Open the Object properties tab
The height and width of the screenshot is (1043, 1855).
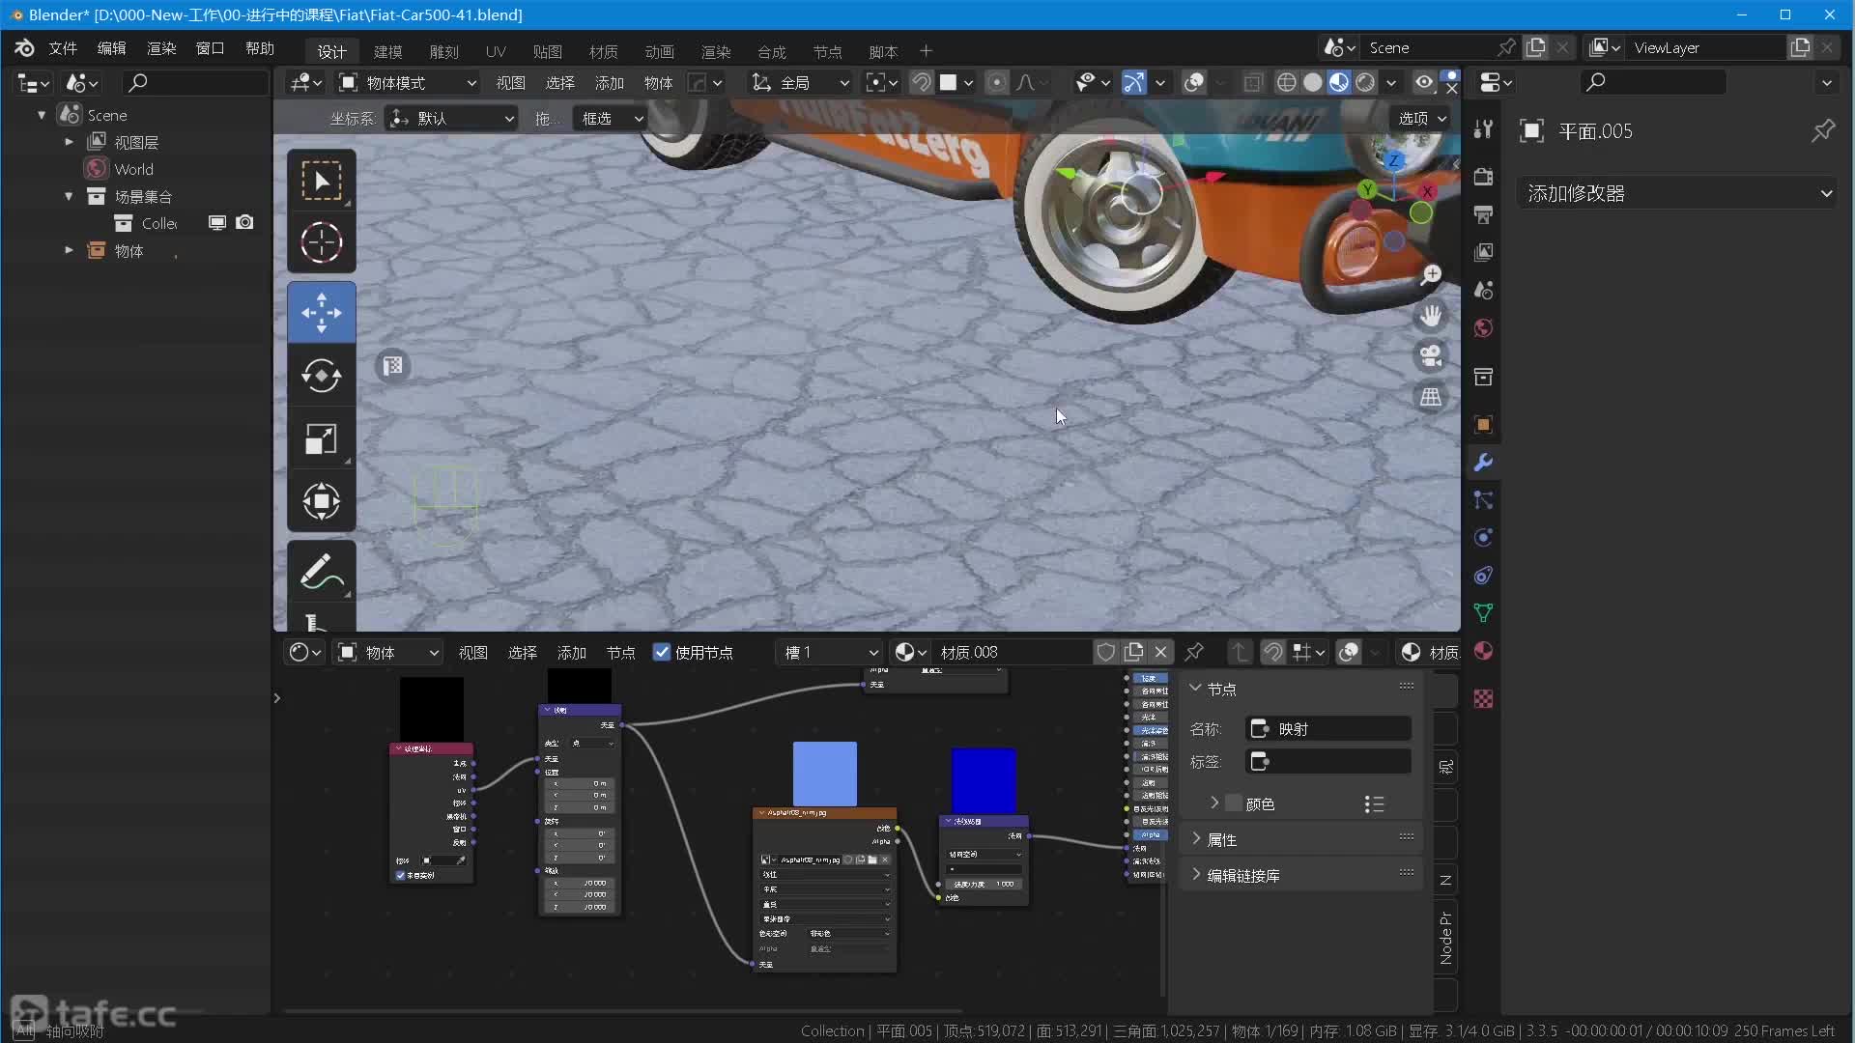1483,425
